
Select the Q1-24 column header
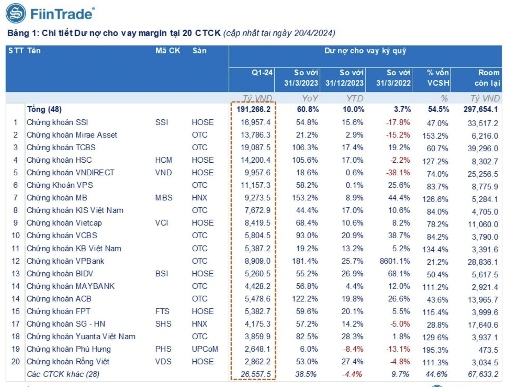click(x=262, y=73)
